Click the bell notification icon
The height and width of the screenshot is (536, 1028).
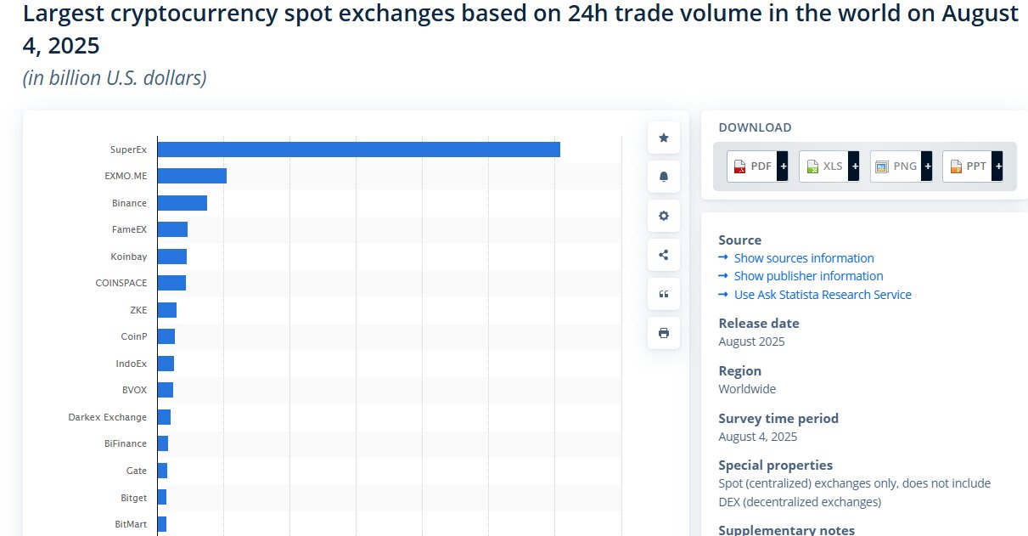tap(664, 177)
